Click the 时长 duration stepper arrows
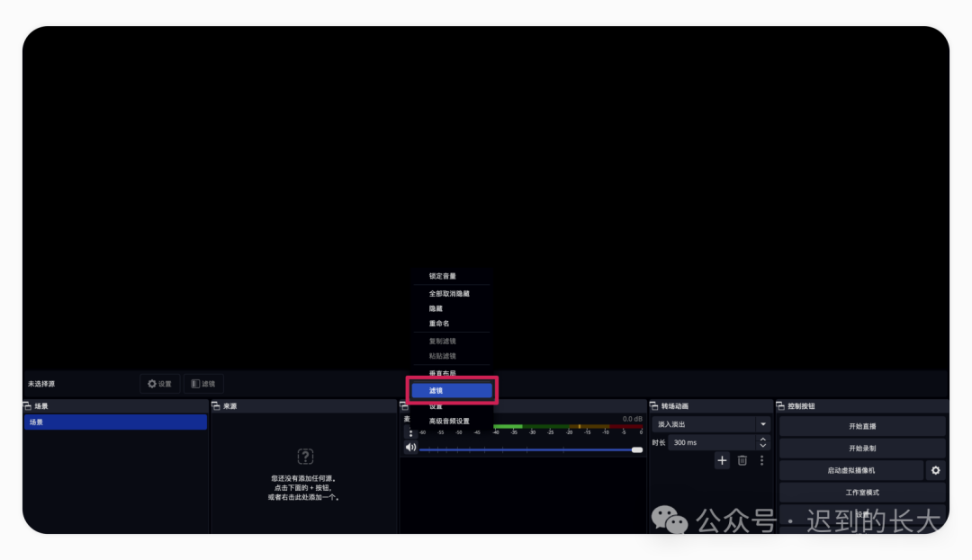The image size is (972, 560). 763,442
